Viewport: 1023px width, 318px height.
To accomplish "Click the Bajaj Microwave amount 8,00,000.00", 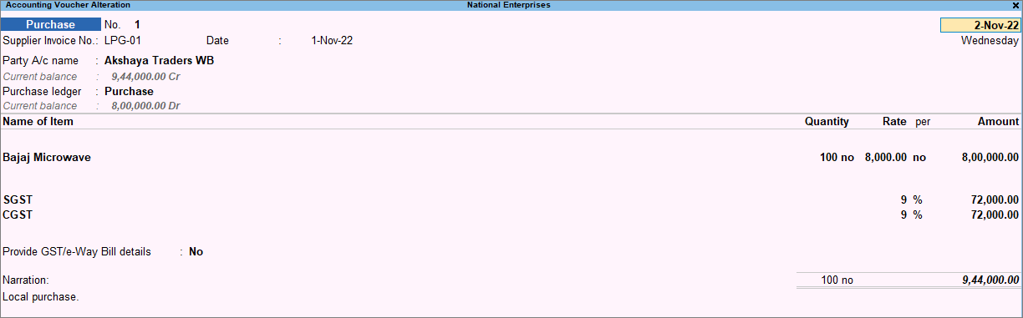I will coord(990,157).
